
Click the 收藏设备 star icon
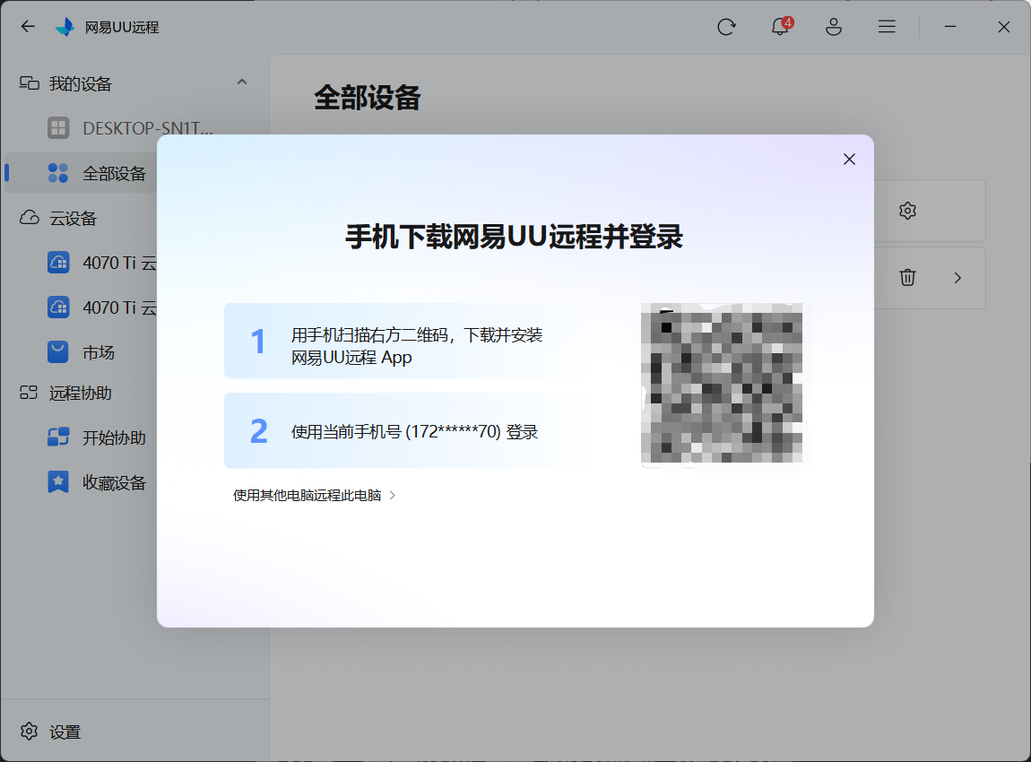[x=58, y=482]
